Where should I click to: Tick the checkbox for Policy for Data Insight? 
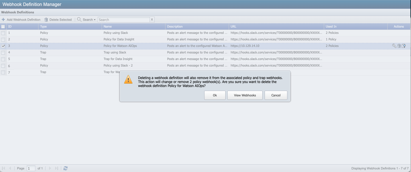pyautogui.click(x=3, y=40)
